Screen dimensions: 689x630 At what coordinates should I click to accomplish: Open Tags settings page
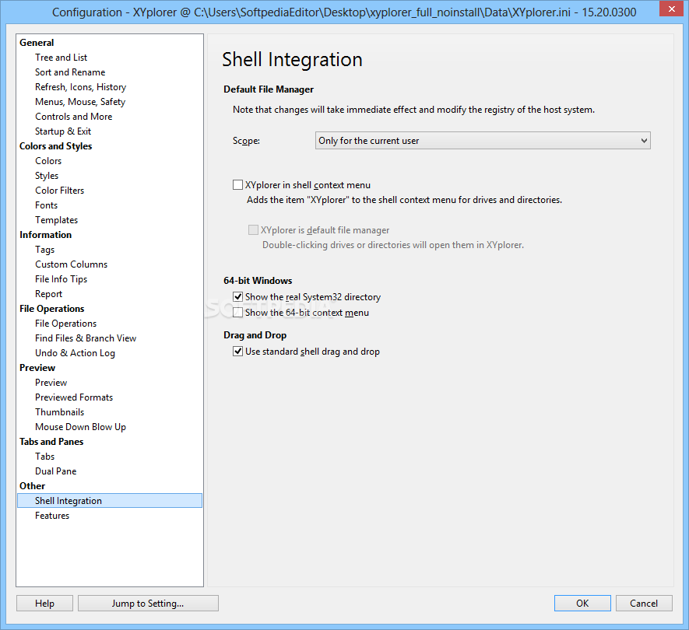(45, 250)
